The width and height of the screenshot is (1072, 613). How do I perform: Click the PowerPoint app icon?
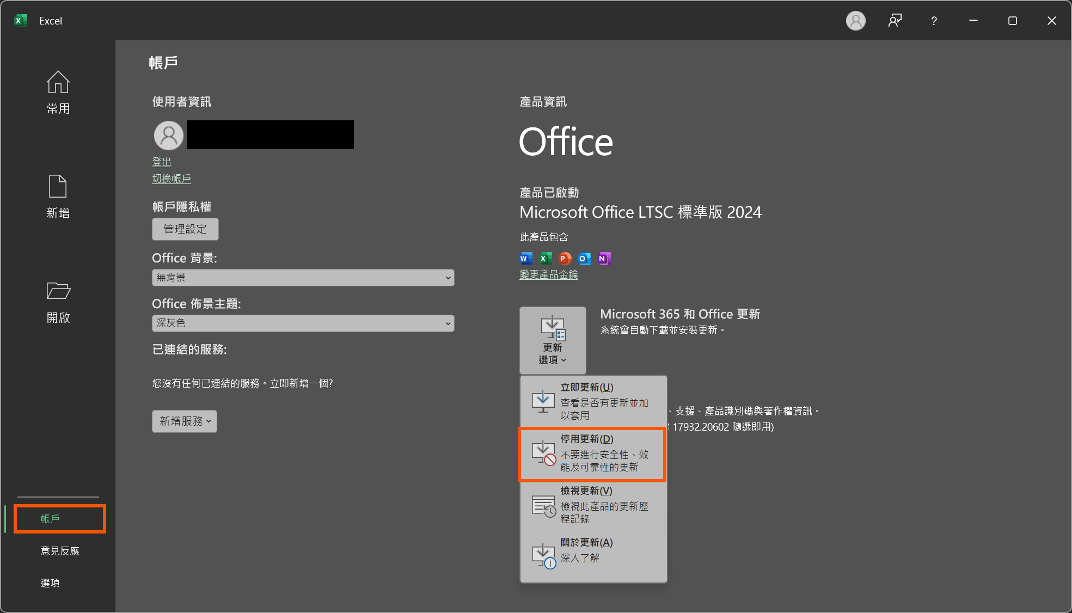click(565, 259)
